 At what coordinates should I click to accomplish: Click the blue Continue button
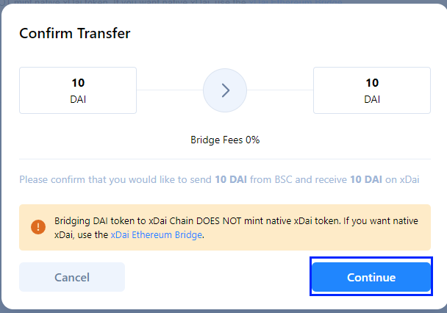371,277
